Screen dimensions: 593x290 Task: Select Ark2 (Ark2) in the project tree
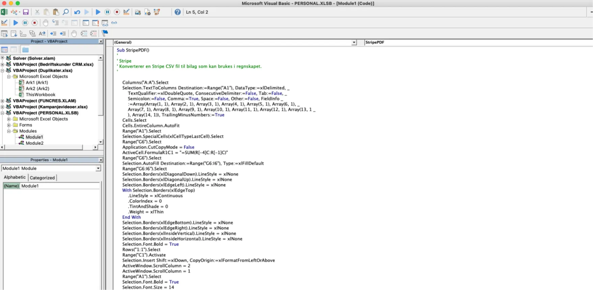[37, 89]
